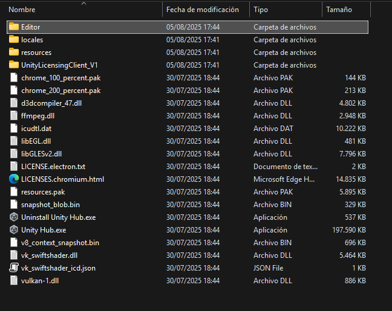Select the file name d3dcompiler_47.dll
The height and width of the screenshot is (311, 392).
click(51, 103)
